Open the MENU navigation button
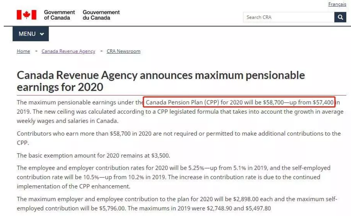The width and height of the screenshot is (351, 218). (x=31, y=34)
